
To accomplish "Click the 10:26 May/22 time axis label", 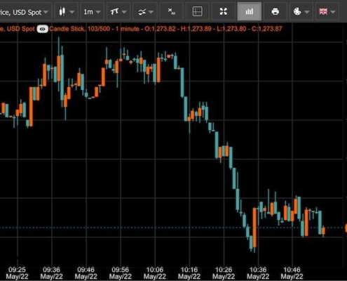I will pyautogui.click(x=224, y=273).
